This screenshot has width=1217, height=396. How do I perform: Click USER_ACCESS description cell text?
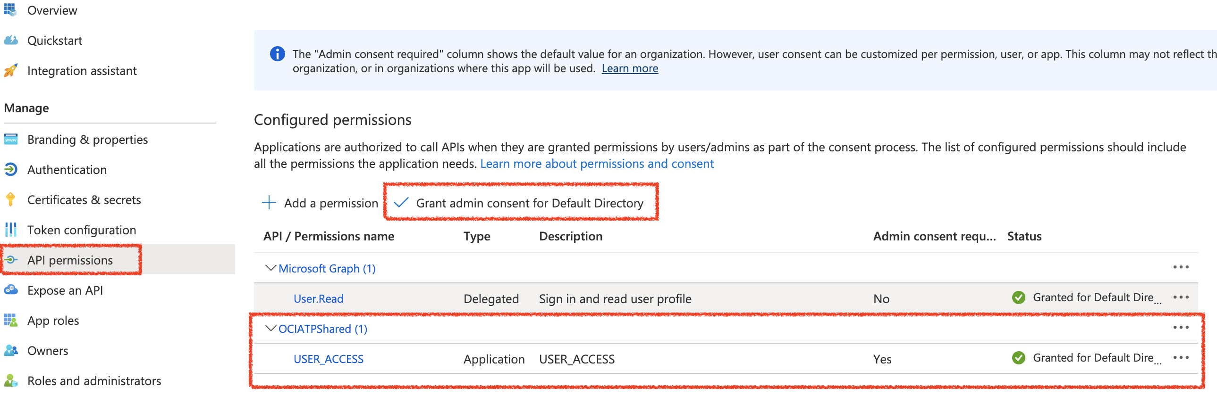click(577, 359)
